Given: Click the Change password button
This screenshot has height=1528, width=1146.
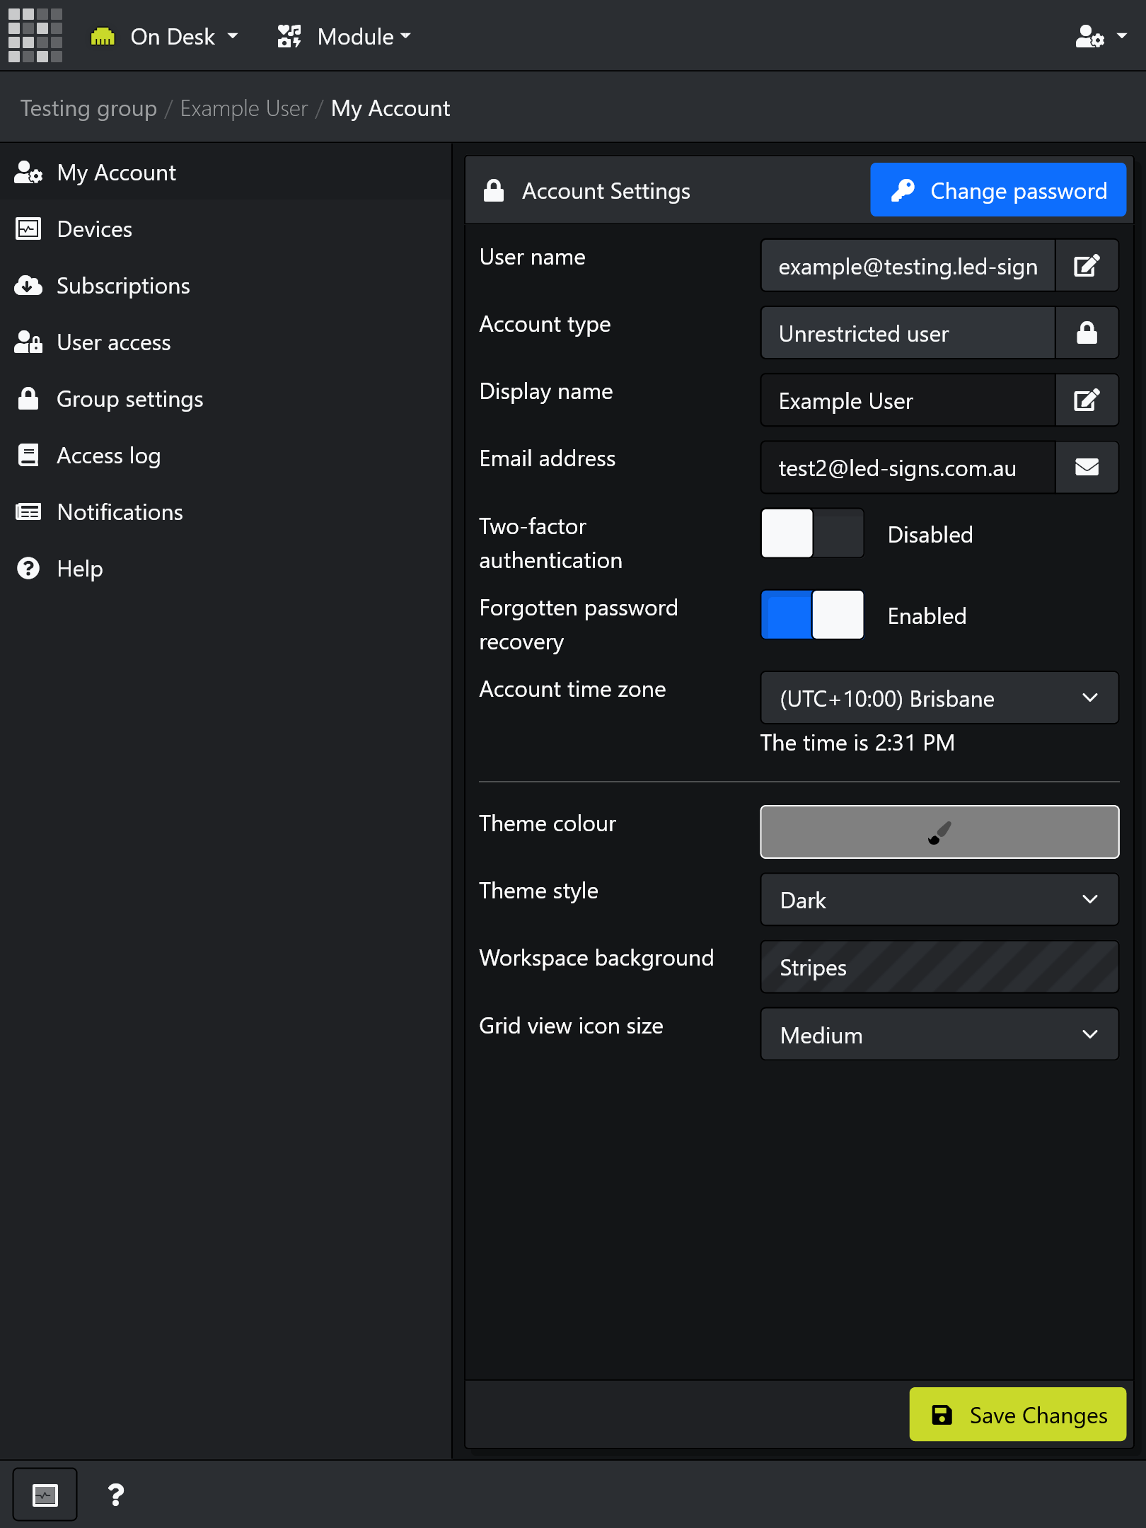Looking at the screenshot, I should [997, 190].
